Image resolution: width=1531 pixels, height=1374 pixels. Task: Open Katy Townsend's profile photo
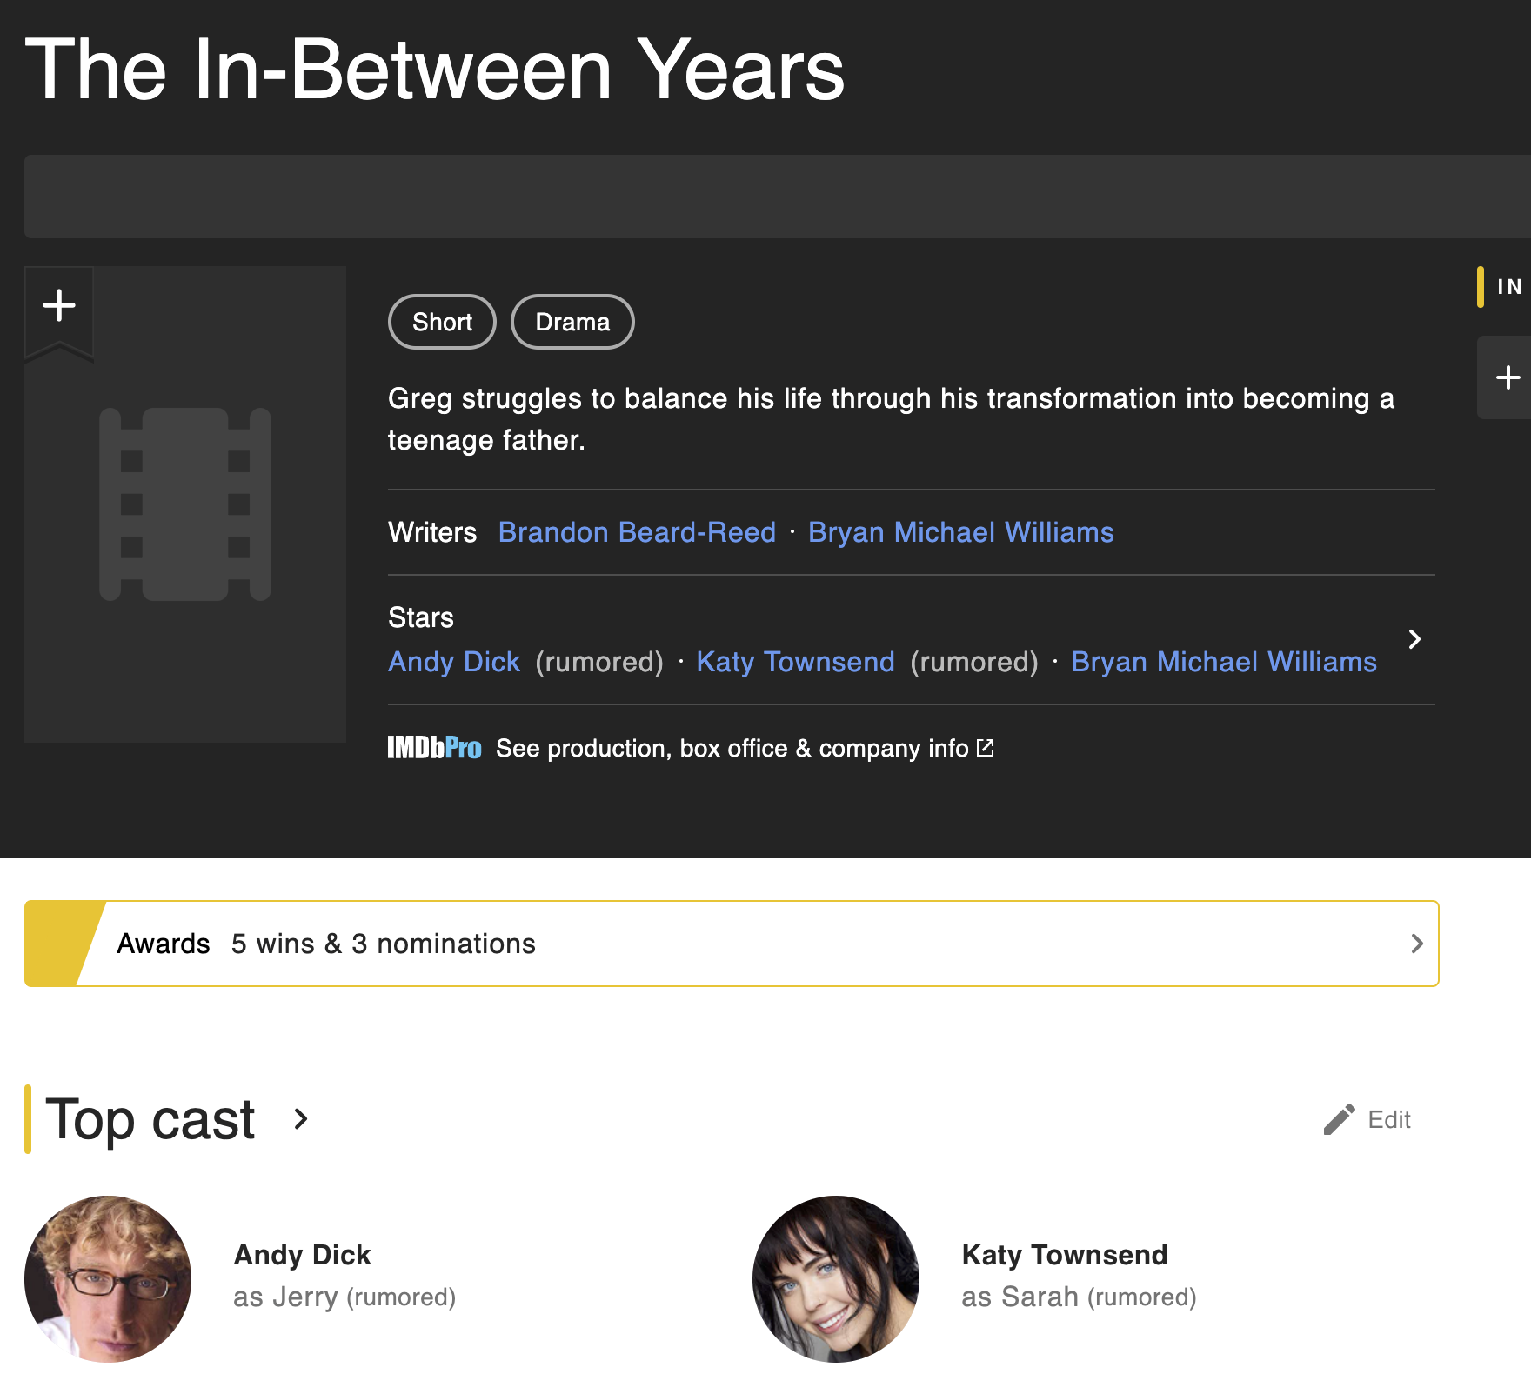point(836,1278)
